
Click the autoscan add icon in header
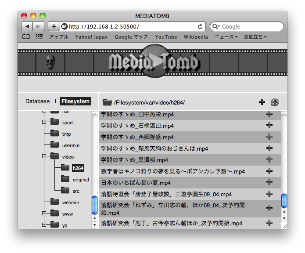click(275, 102)
